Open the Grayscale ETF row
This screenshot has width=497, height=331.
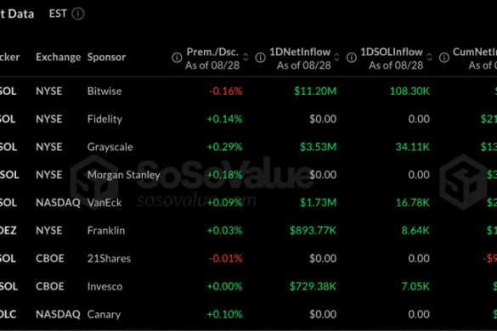click(x=248, y=147)
